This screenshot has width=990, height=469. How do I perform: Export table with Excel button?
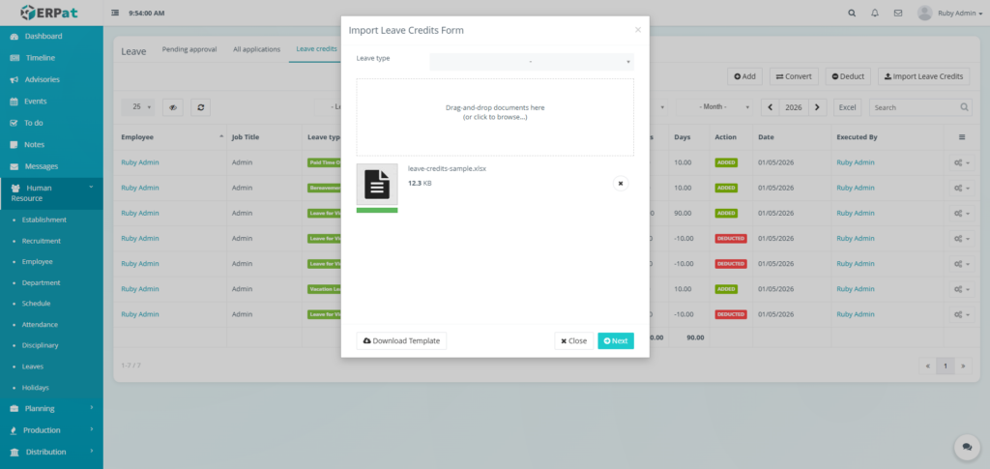(847, 107)
